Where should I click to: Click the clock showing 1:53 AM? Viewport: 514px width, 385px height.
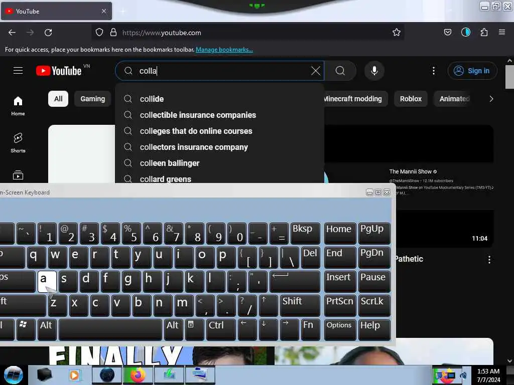click(488, 371)
